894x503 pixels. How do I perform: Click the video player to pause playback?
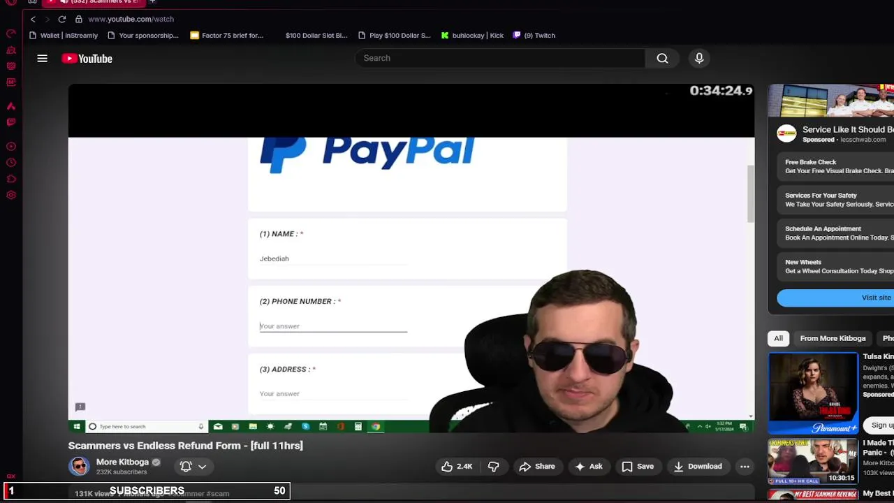(x=411, y=258)
